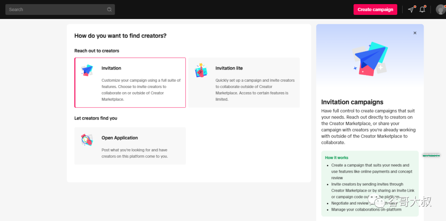The image size is (446, 221).
Task: Click the large paper plane illustration
Action: (x=370, y=58)
